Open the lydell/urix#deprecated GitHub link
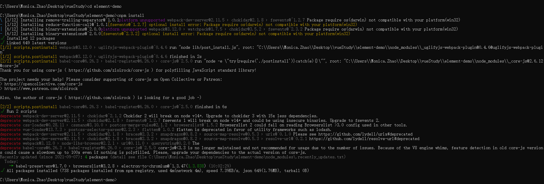Viewport: 544px width, 184px height. tap(365, 134)
